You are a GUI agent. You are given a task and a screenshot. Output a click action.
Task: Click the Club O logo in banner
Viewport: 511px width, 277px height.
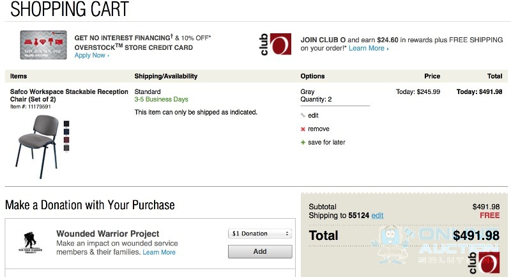click(276, 44)
